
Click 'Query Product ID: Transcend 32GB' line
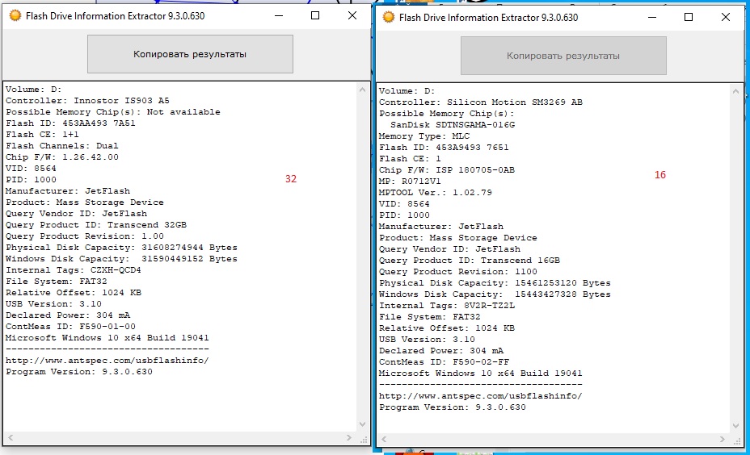[96, 225]
